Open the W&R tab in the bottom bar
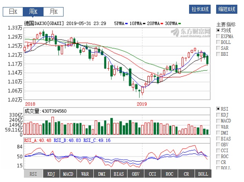The image size is (244, 182). coord(85,174)
